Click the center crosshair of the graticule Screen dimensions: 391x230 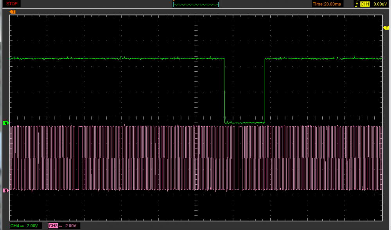point(195,118)
